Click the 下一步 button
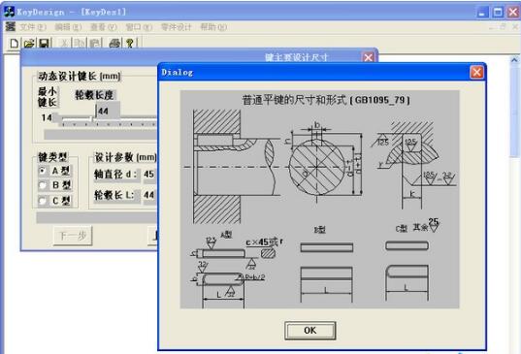This screenshot has height=354, width=521. (73, 236)
